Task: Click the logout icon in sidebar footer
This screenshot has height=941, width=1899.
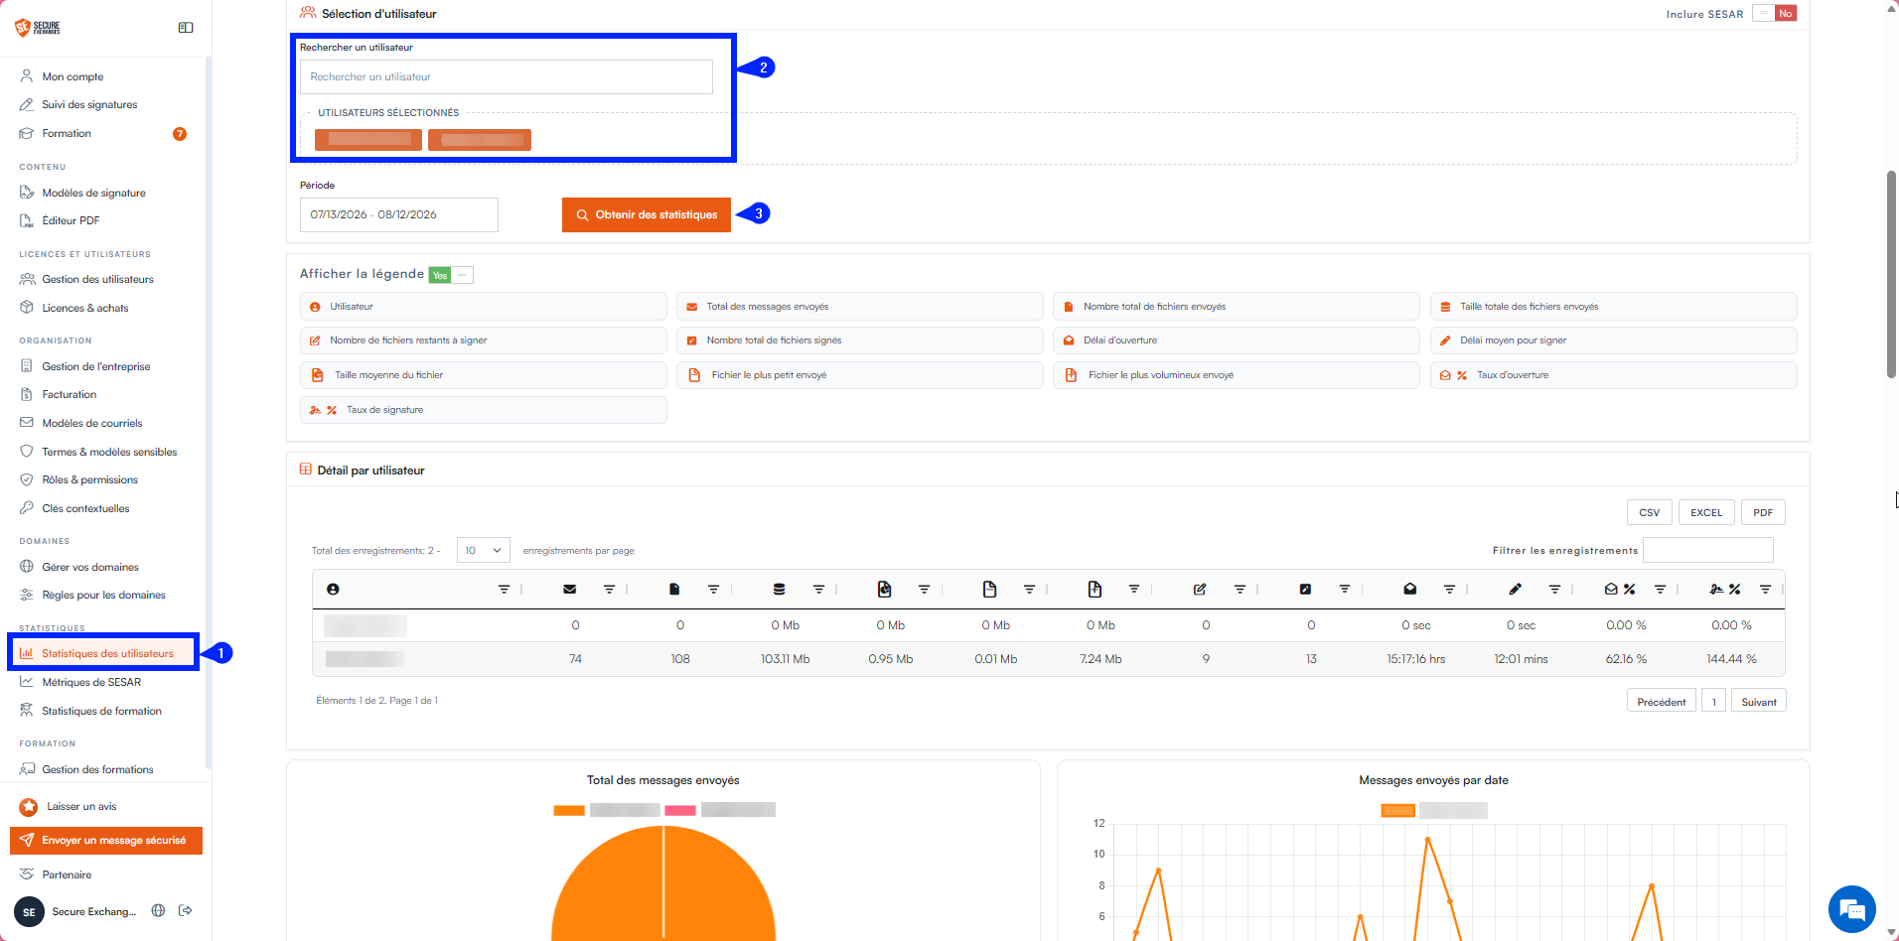Action: 186,910
